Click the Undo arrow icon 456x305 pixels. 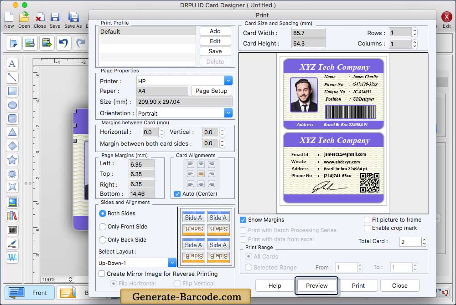point(63,43)
